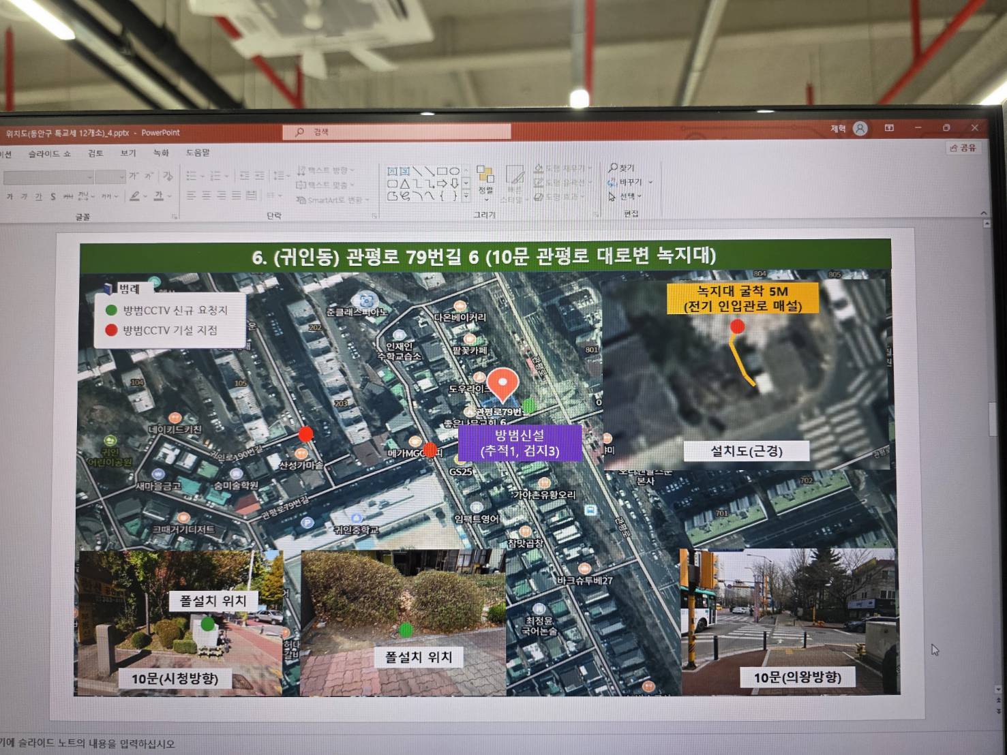
Task: Click the clear all formatting icon
Action: (168, 176)
